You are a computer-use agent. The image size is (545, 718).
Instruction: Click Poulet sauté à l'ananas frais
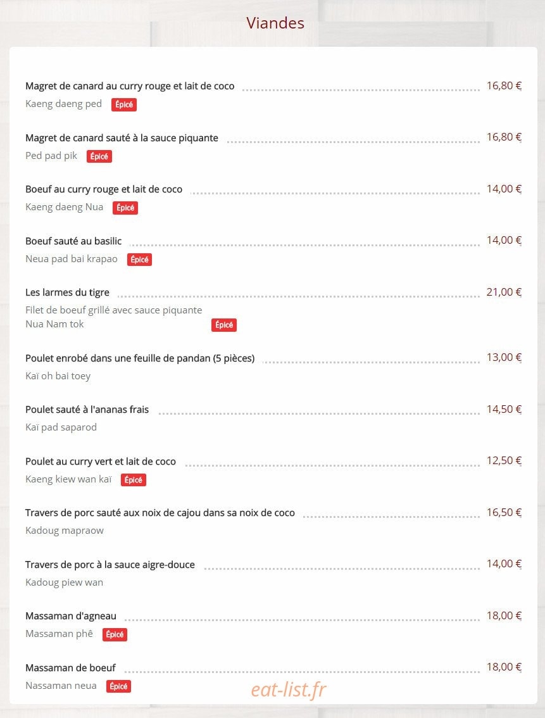[x=87, y=410]
